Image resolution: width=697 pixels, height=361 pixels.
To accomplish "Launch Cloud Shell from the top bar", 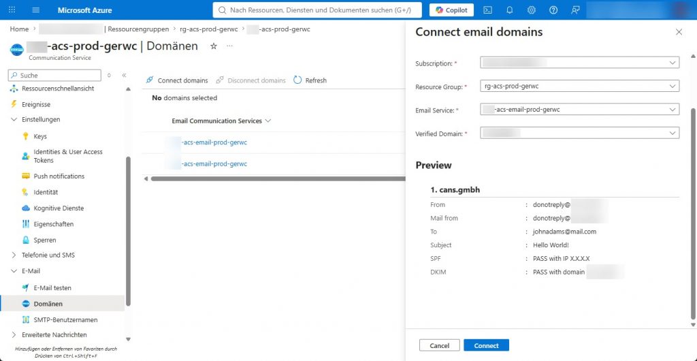I will coord(487,10).
